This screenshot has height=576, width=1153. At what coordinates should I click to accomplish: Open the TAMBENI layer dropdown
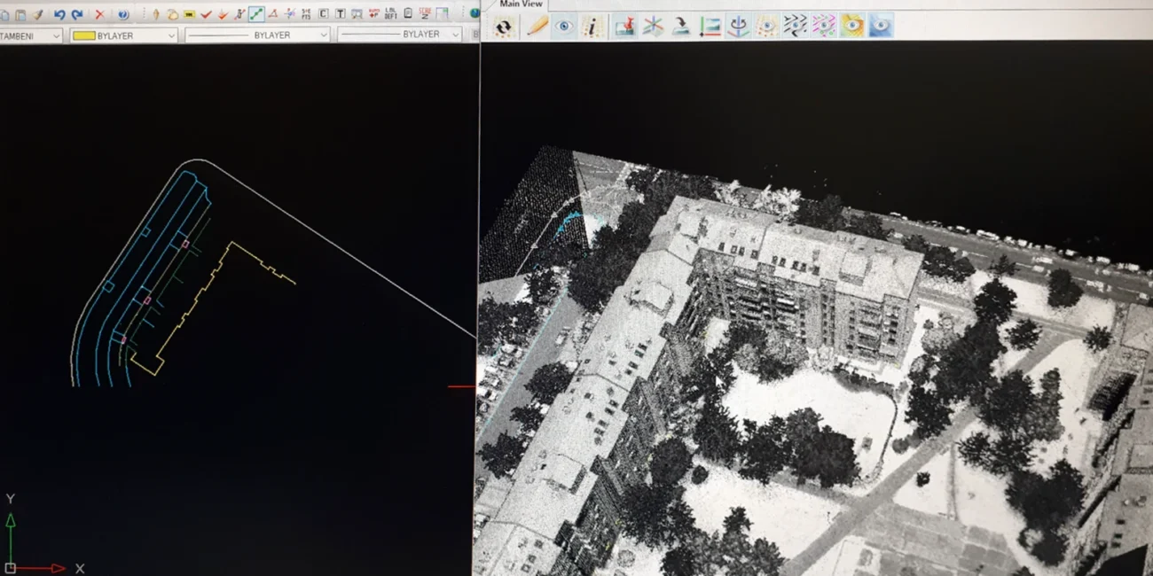(56, 35)
